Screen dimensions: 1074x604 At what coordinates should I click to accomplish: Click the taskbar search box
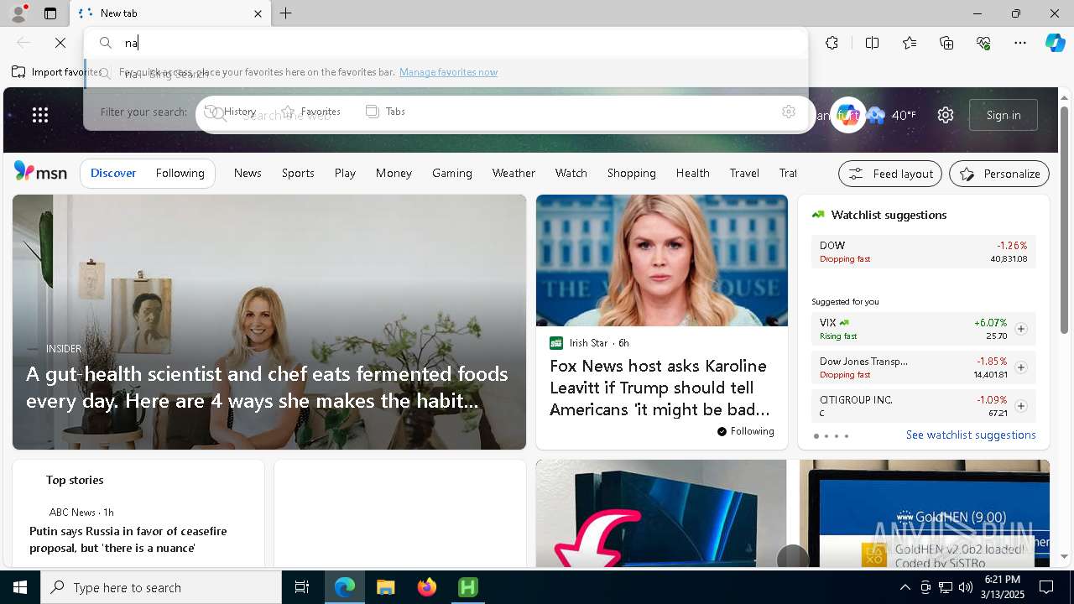coord(161,587)
